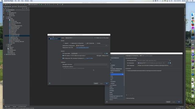Select pagination.php in project tree
The width and height of the screenshot is (195, 109).
pyautogui.click(x=14, y=37)
